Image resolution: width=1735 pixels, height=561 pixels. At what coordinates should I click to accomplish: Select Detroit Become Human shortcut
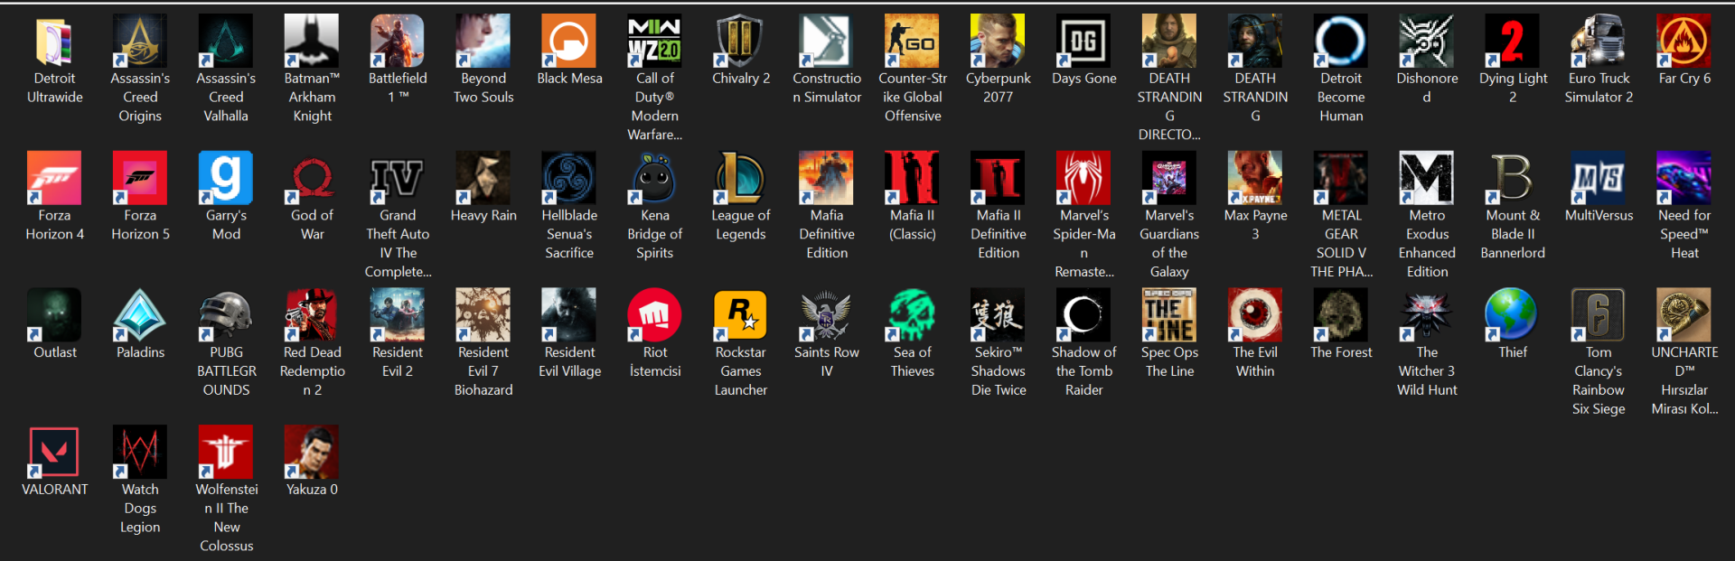(x=1341, y=42)
